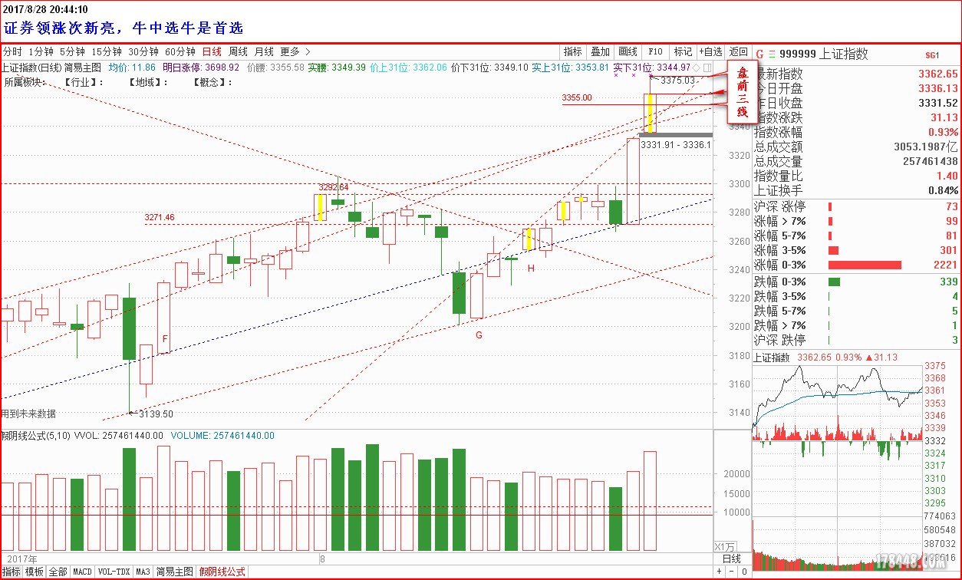
Task: Click the red G icon beside stock code
Action: click(x=759, y=54)
